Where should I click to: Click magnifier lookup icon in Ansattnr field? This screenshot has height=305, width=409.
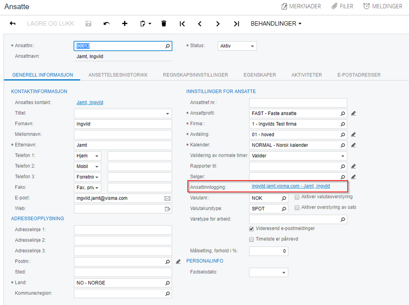pos(167,46)
